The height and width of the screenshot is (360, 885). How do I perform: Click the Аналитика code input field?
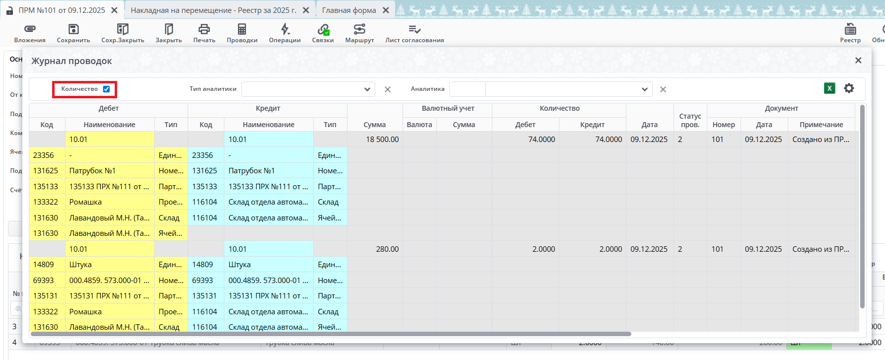(467, 89)
